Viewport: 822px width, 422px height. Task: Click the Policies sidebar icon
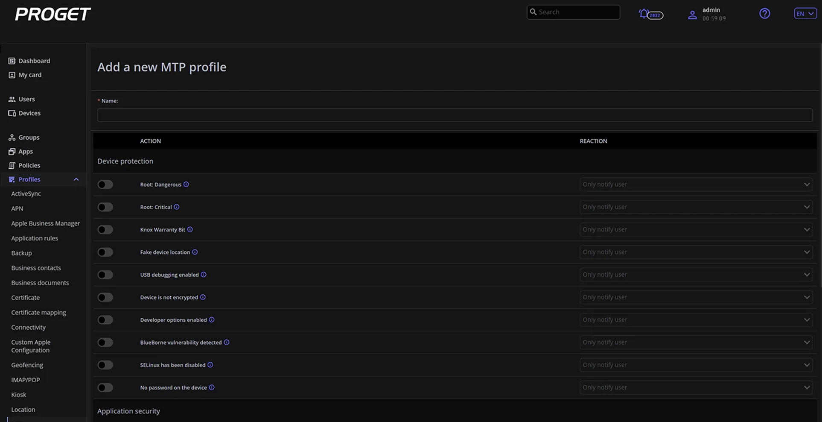click(x=12, y=165)
